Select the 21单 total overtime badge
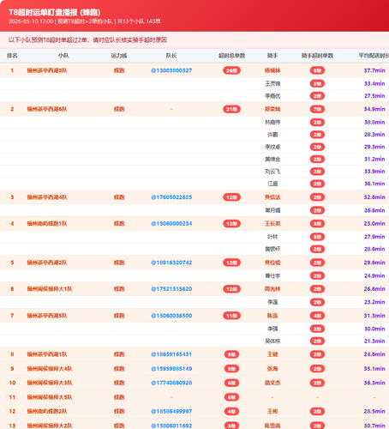The width and height of the screenshot is (389, 429). 231,109
